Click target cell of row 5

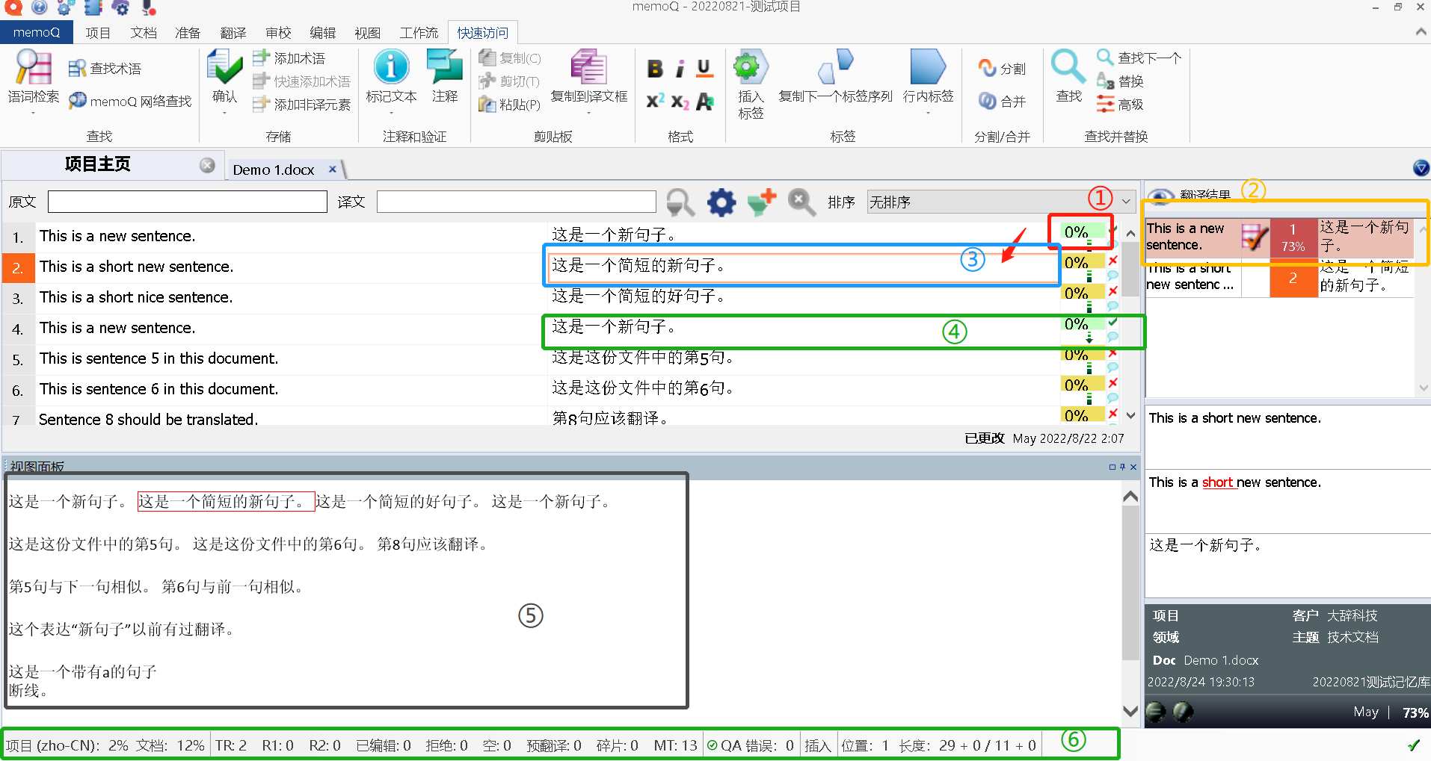[804, 358]
